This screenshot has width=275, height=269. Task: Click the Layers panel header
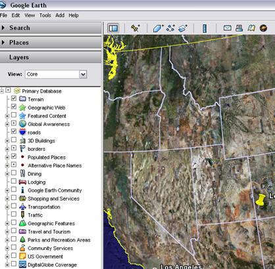(x=51, y=57)
